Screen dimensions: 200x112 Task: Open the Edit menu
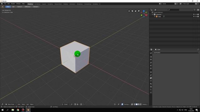tap(8, 4)
